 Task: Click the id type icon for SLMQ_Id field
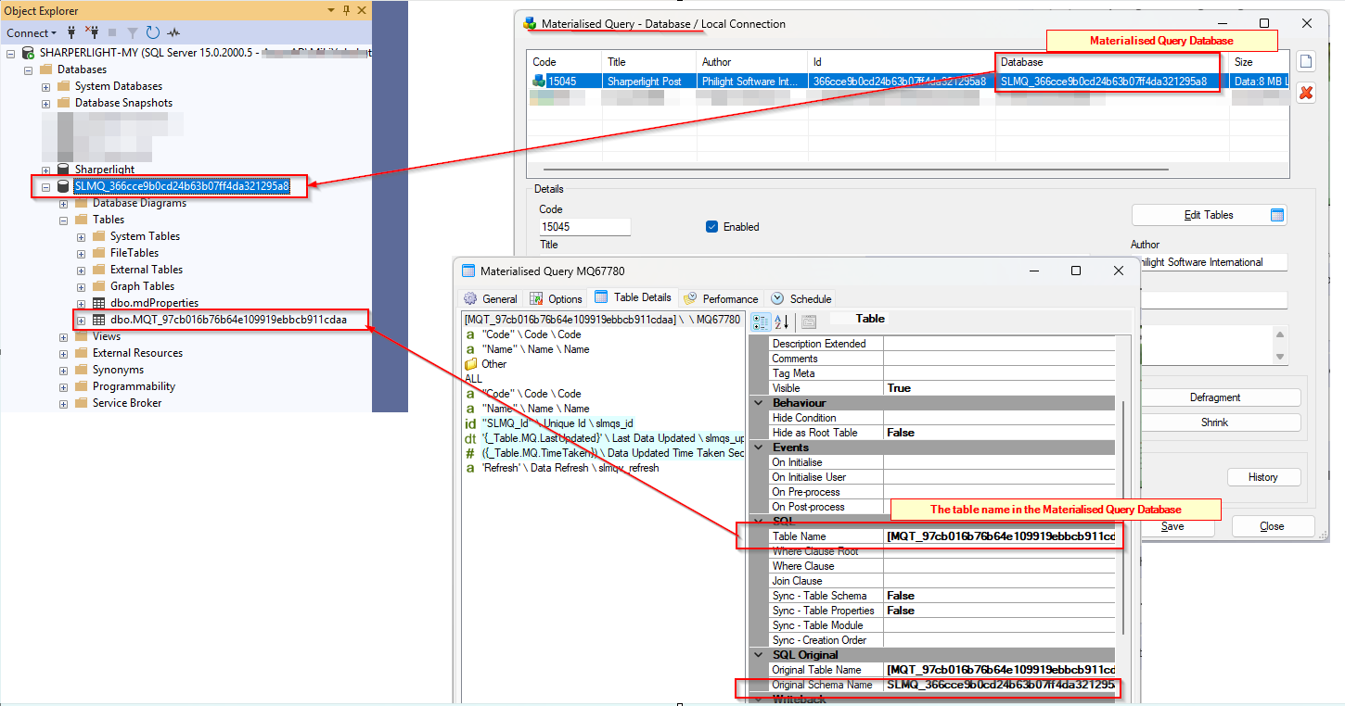[x=470, y=423]
